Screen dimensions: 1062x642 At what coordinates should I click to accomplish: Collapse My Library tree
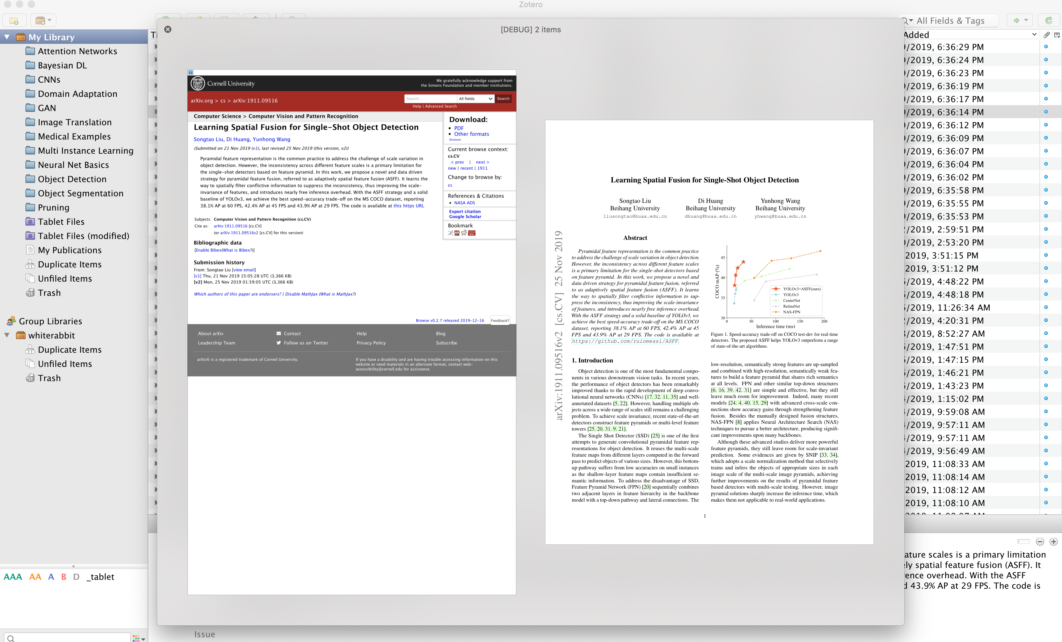pos(7,37)
